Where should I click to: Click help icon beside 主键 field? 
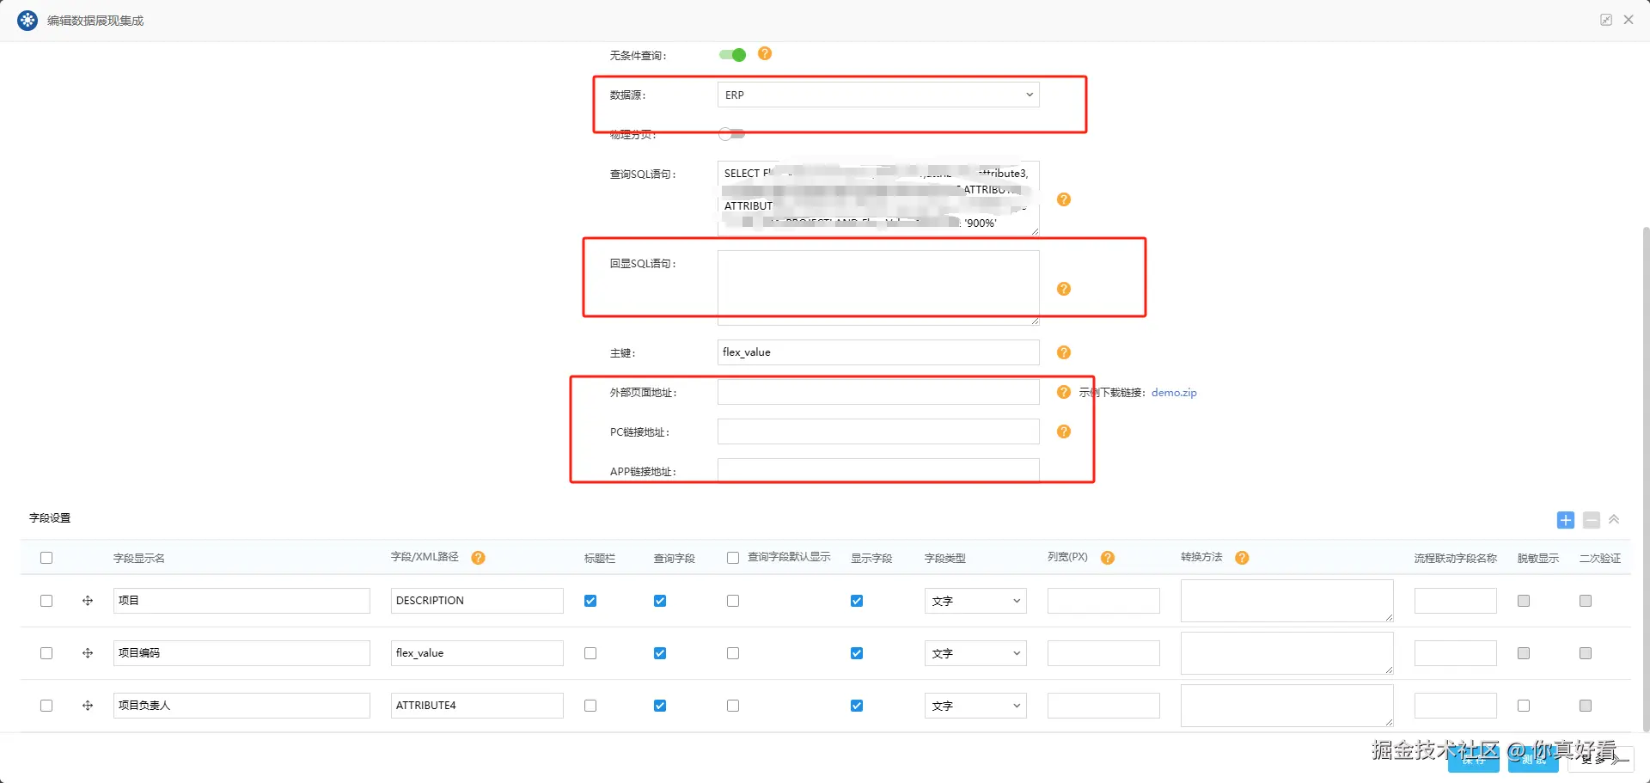point(1064,352)
